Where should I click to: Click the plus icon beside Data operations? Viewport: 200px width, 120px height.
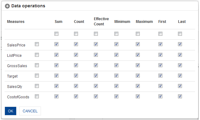tap(7, 6)
